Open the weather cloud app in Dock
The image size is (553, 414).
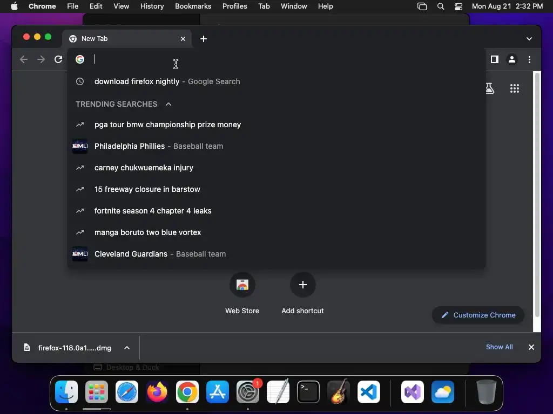[443, 392]
